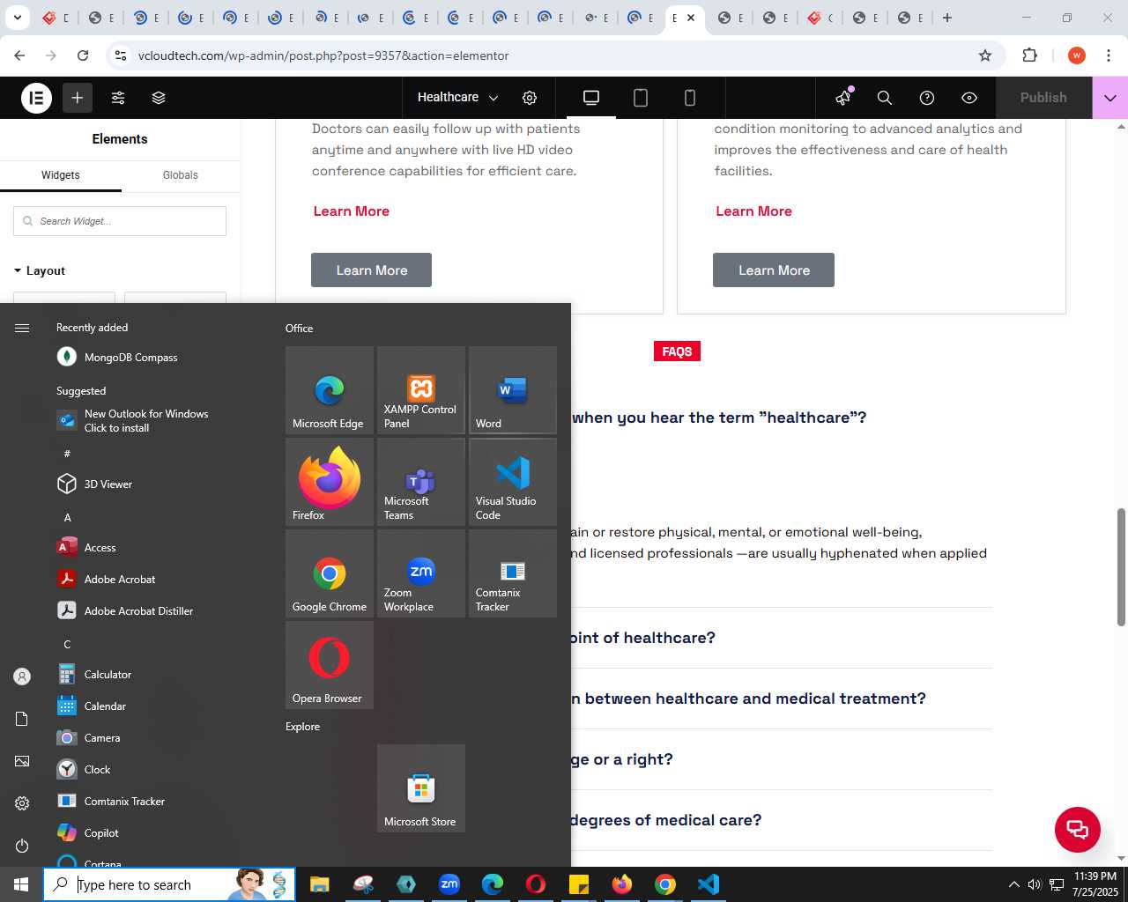Open the Elementor logo menu

(36, 98)
